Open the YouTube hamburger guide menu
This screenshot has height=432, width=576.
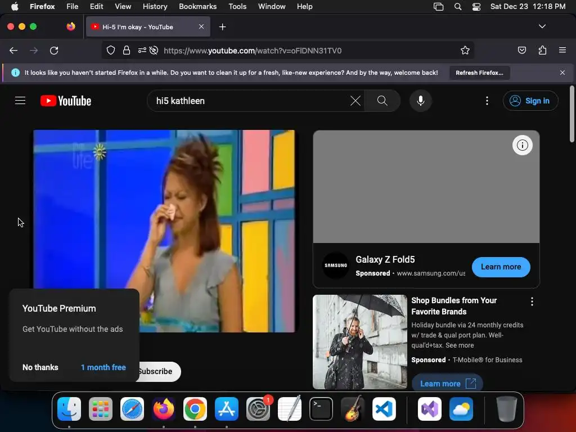click(x=20, y=101)
